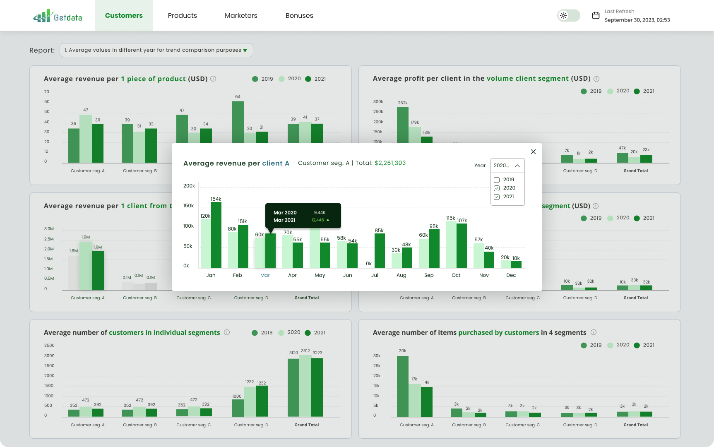
Task: Switch to the Marketers tab
Action: [241, 16]
